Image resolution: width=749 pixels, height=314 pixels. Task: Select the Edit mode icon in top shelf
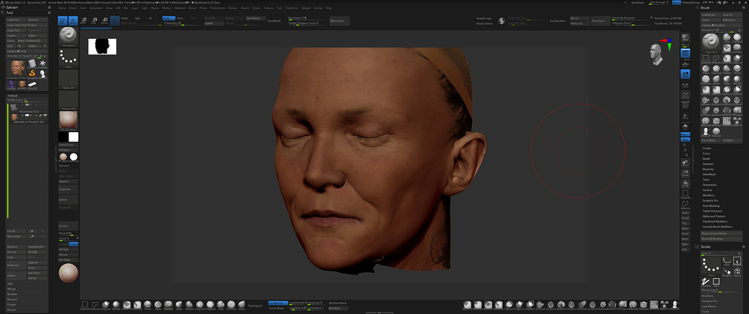click(x=62, y=21)
